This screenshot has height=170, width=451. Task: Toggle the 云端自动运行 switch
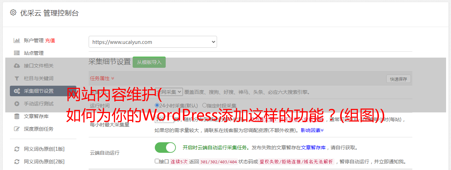[x=165, y=148]
